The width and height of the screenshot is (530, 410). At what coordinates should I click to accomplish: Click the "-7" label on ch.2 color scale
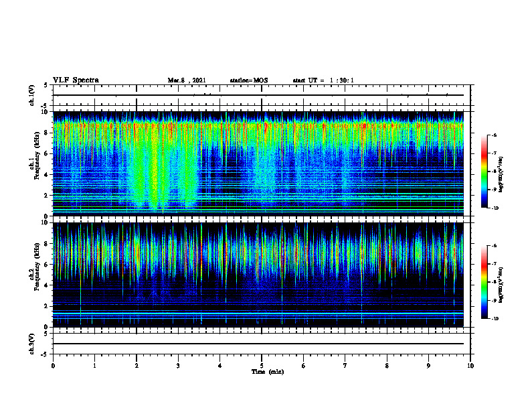[494, 264]
